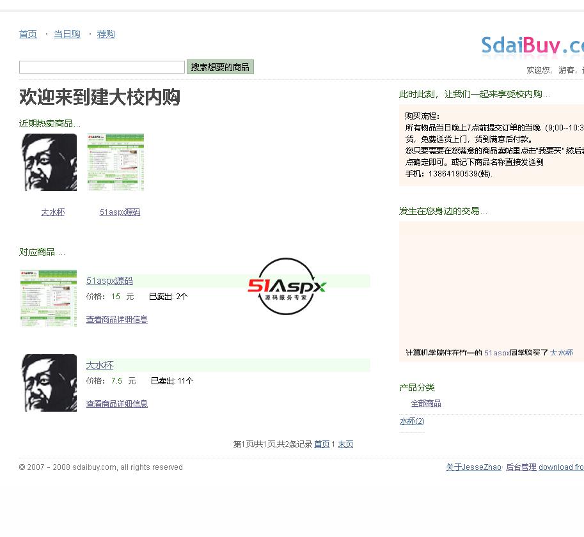Viewport: 584px width, 537px height.
Task: Open the 关于JesseZhao footer link
Action: tap(473, 467)
